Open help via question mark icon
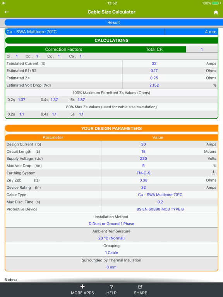The height and width of the screenshot is (297, 223). [x=111, y=287]
